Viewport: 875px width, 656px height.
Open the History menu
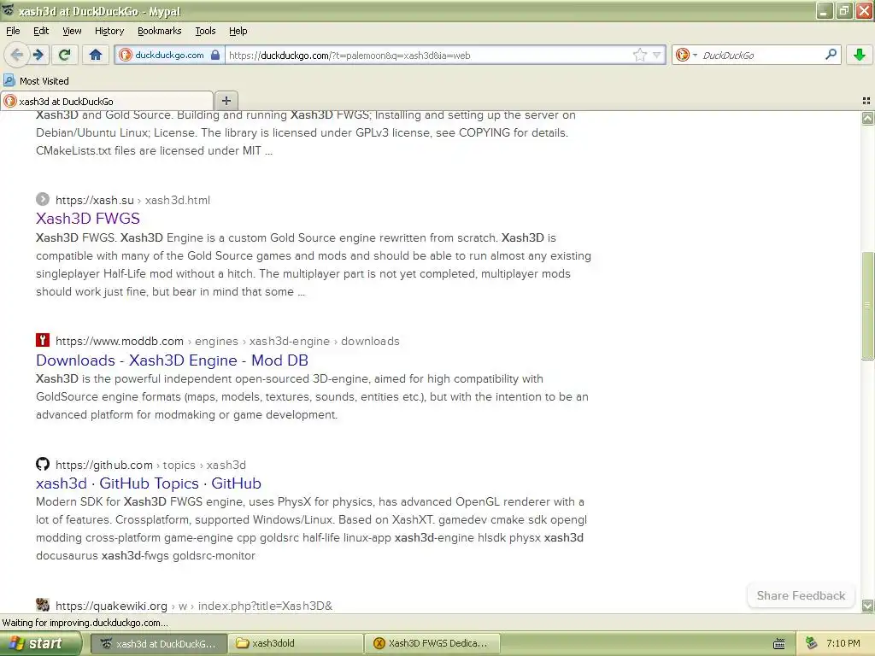pos(109,31)
